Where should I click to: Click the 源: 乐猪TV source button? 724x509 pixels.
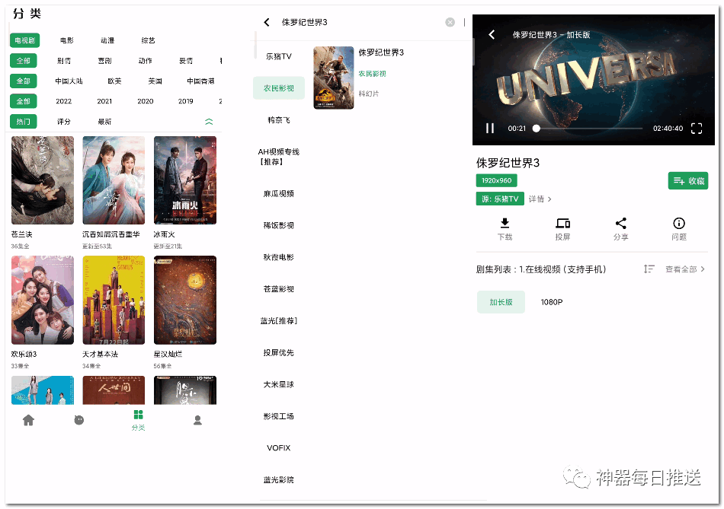tap(500, 199)
